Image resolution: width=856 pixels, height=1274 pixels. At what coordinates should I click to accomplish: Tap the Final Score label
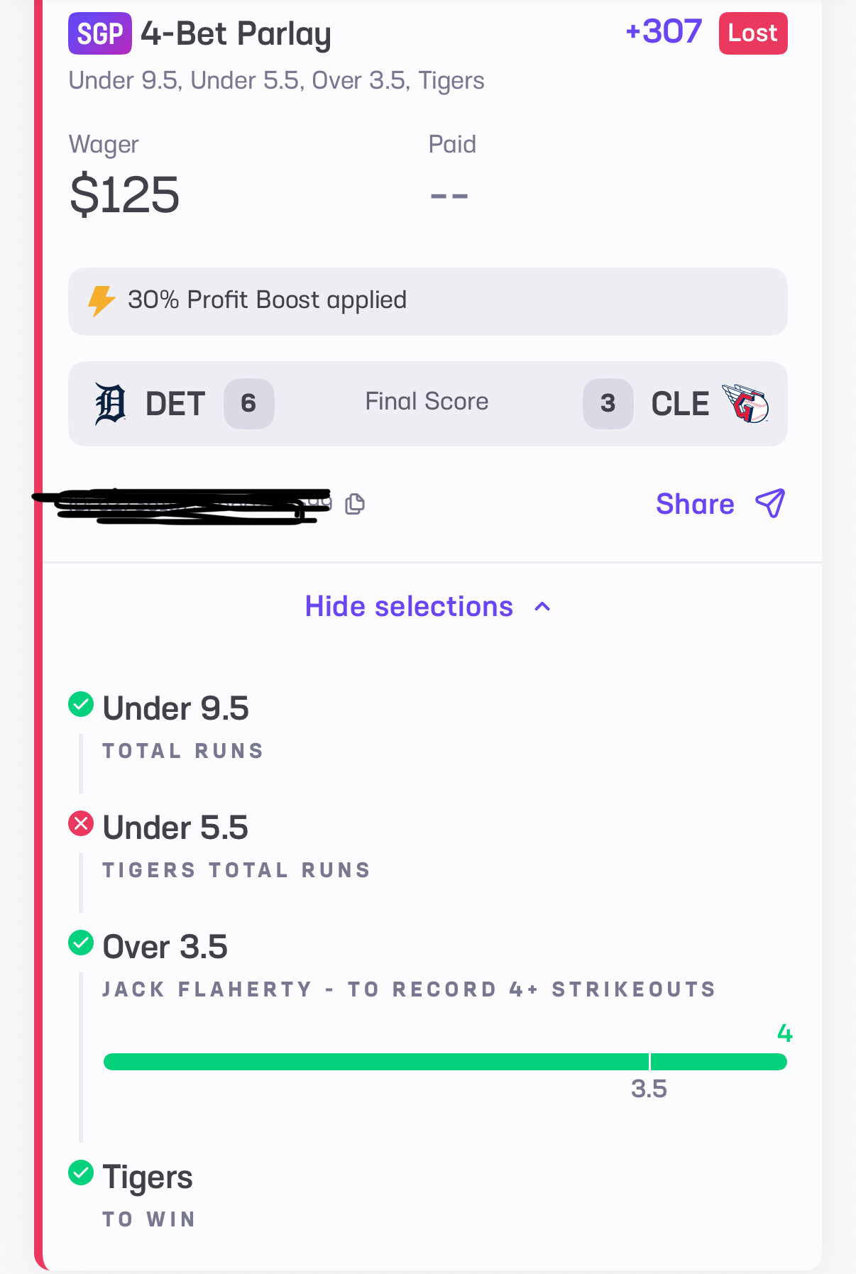coord(427,402)
